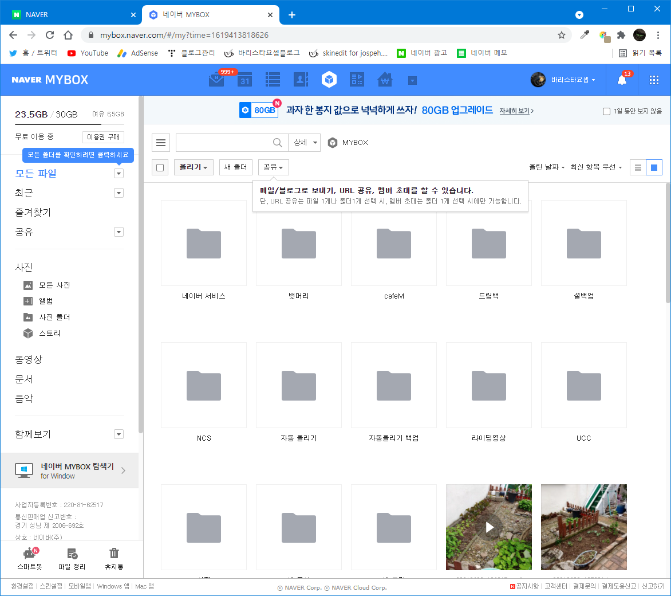This screenshot has width=671, height=596.
Task: Select 음악 music in the sidebar
Action: click(x=24, y=399)
